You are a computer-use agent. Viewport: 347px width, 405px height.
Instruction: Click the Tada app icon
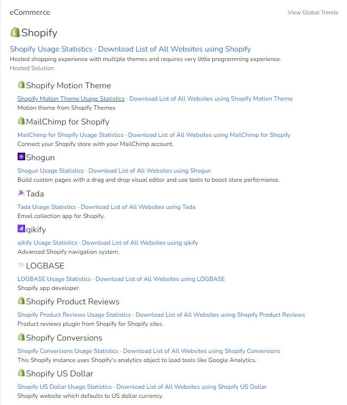pyautogui.click(x=21, y=192)
